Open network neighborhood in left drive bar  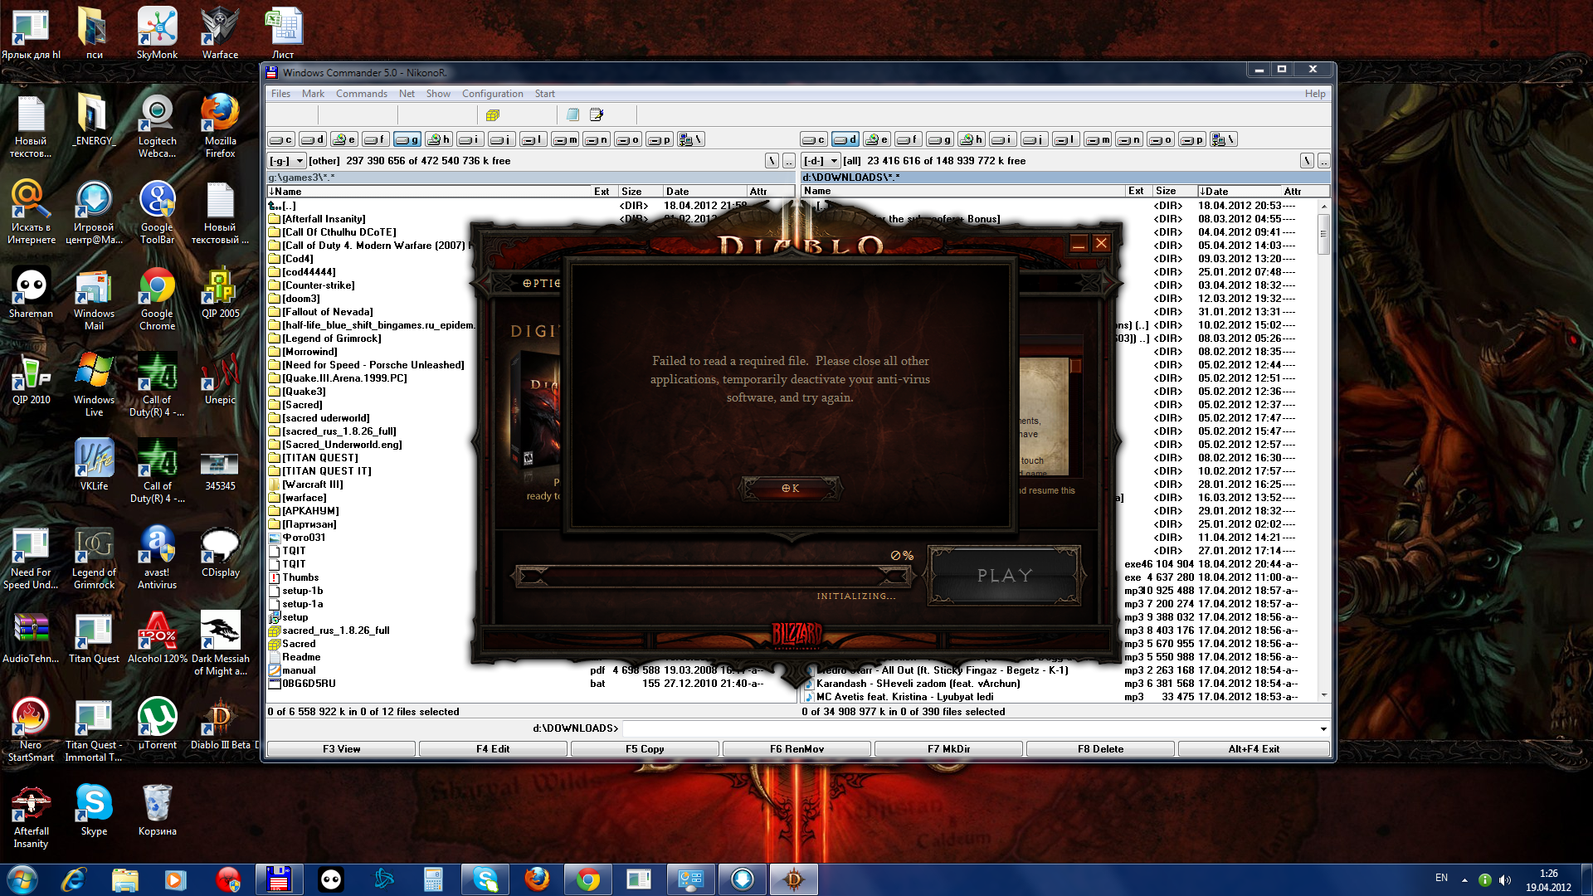pyautogui.click(x=691, y=139)
